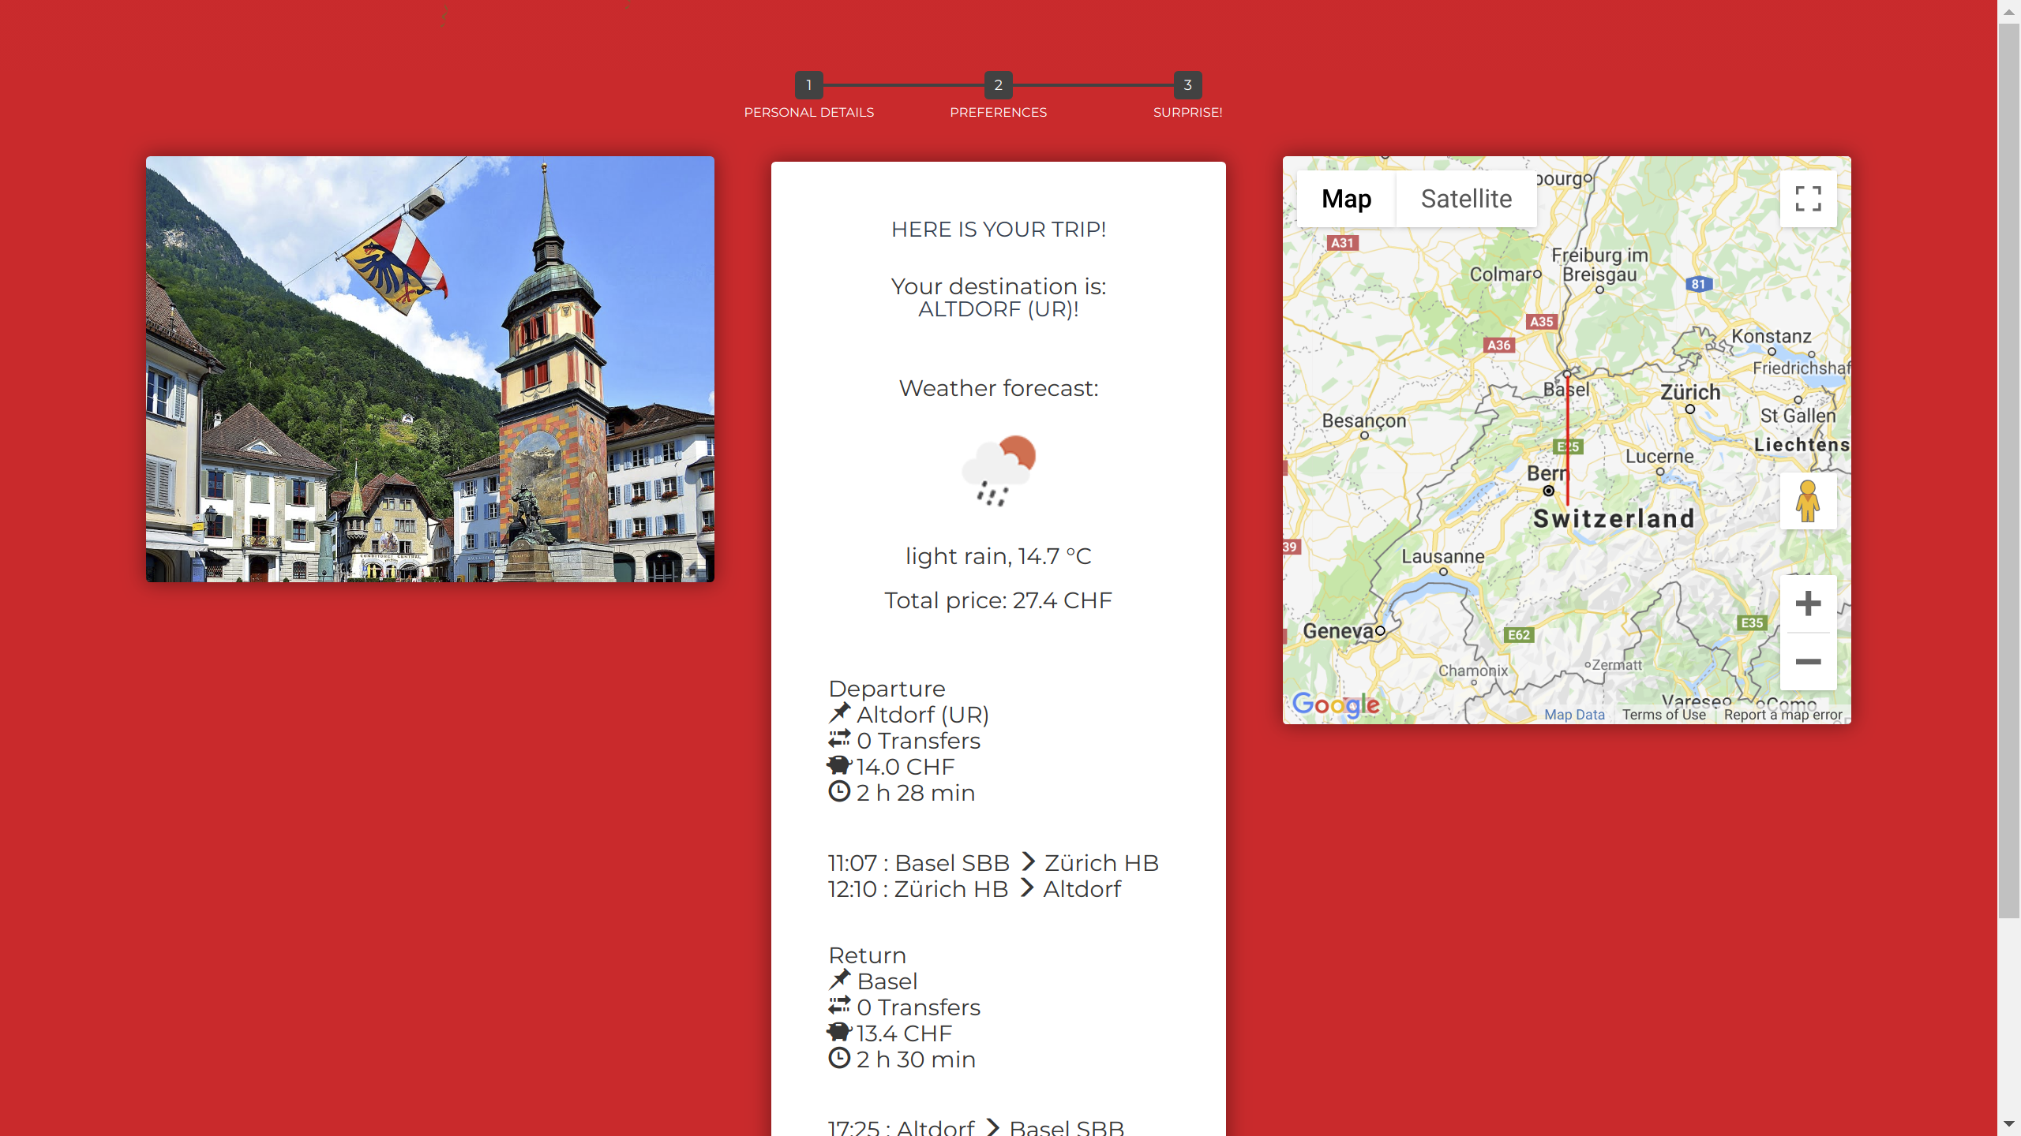
Task: Toggle fullscreen map view
Action: (1808, 199)
